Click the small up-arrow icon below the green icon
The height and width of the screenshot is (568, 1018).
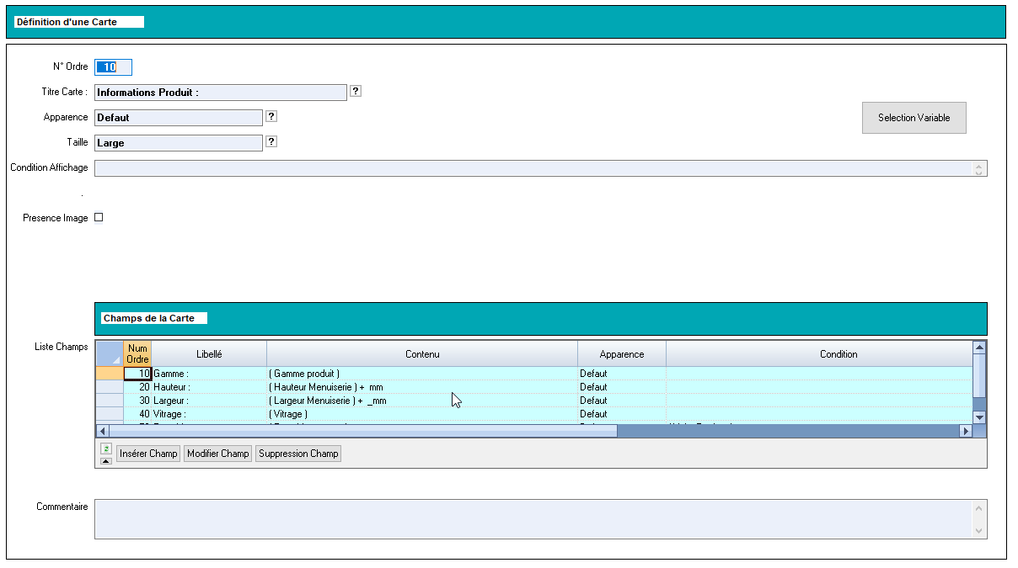[105, 461]
